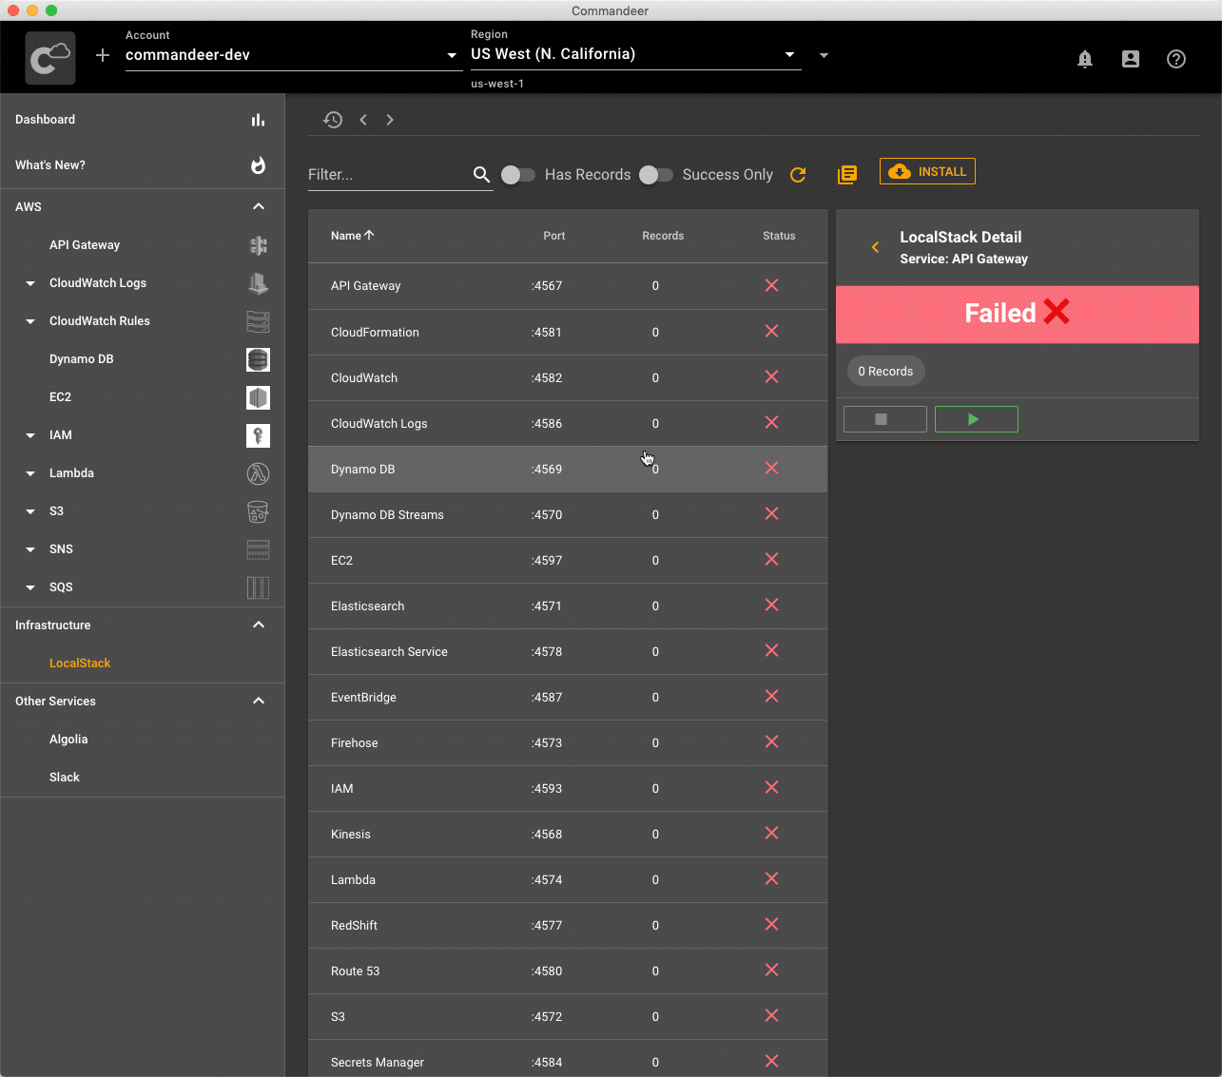Add a new account with plus icon

103,55
